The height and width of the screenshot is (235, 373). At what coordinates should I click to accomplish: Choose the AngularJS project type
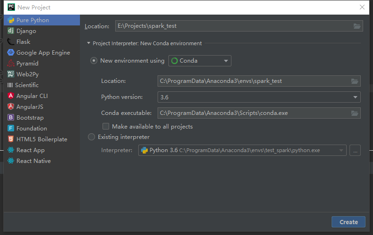click(x=42, y=106)
